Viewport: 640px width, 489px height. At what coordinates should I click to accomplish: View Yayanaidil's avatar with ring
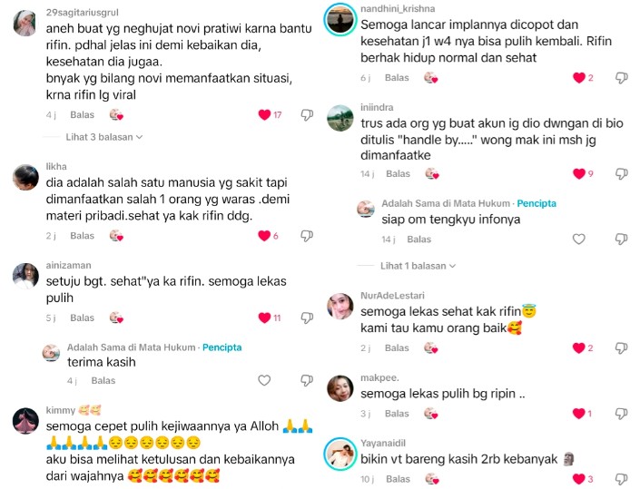point(340,454)
